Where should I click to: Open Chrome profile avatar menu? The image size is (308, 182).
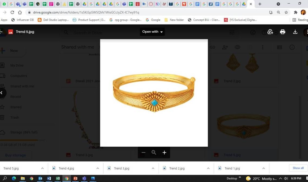click(x=303, y=12)
